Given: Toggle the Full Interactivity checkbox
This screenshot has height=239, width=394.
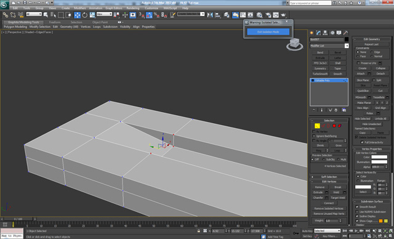Looking at the screenshot, I should pyautogui.click(x=362, y=142).
